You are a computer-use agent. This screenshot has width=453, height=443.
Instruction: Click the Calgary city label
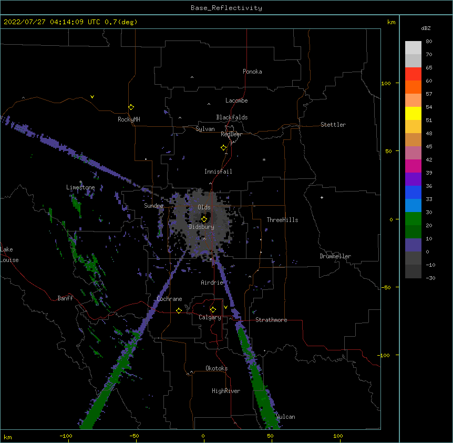(x=210, y=317)
